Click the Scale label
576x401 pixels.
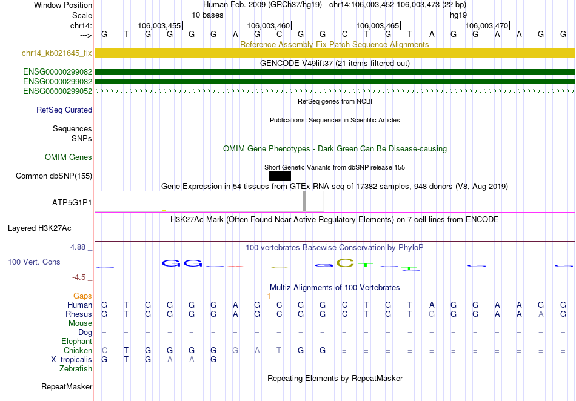pos(82,15)
